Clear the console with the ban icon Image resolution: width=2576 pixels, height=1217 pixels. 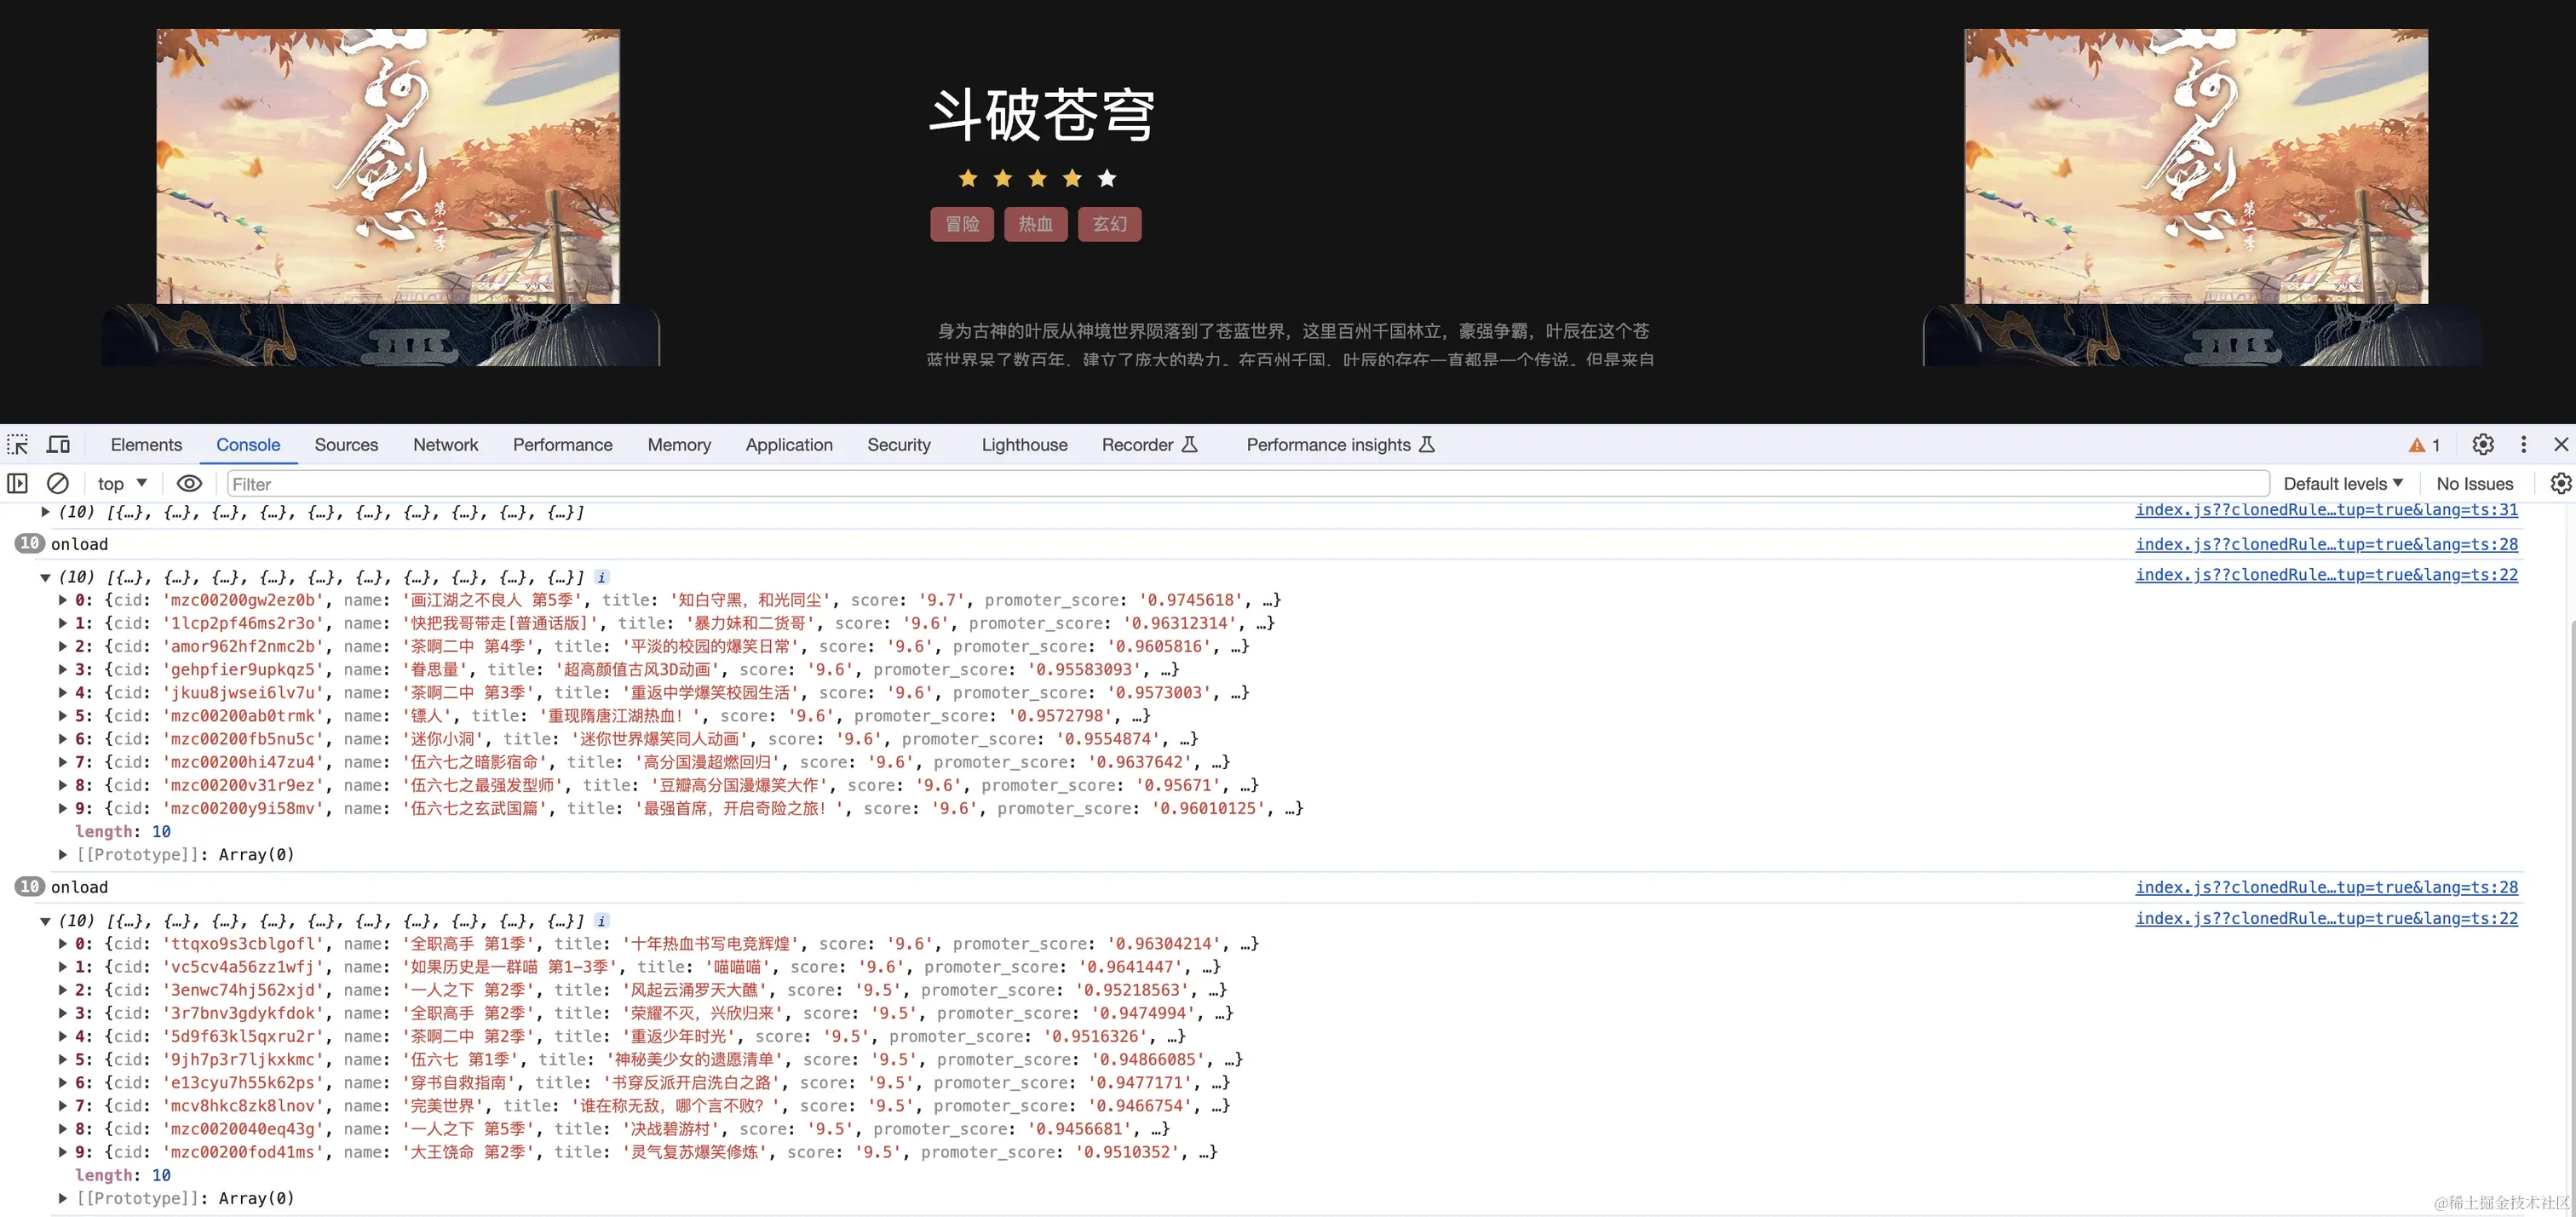58,484
